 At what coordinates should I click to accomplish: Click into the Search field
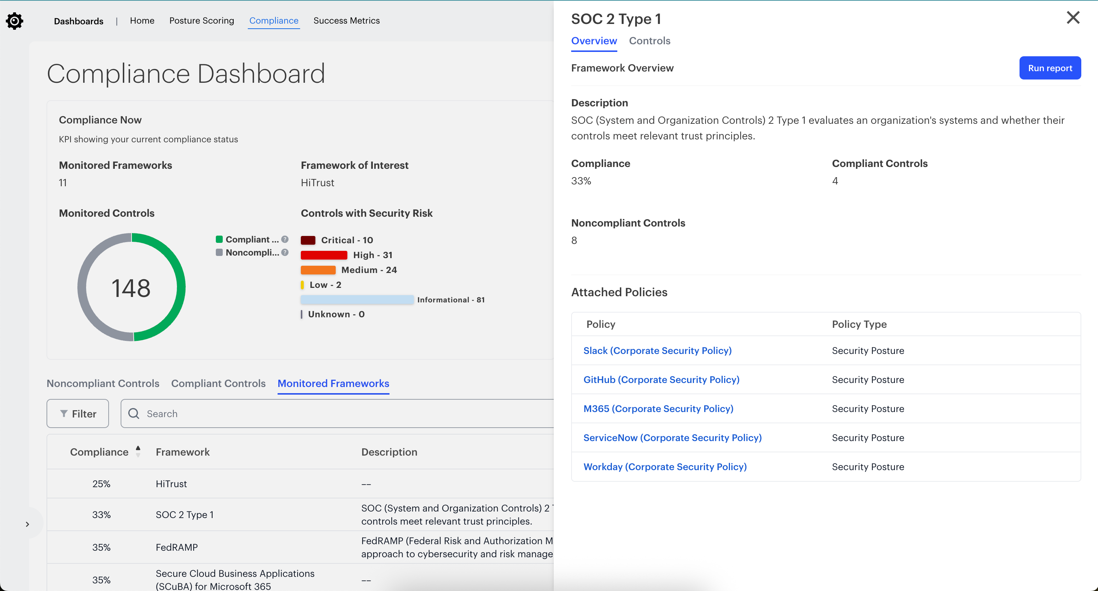click(337, 413)
